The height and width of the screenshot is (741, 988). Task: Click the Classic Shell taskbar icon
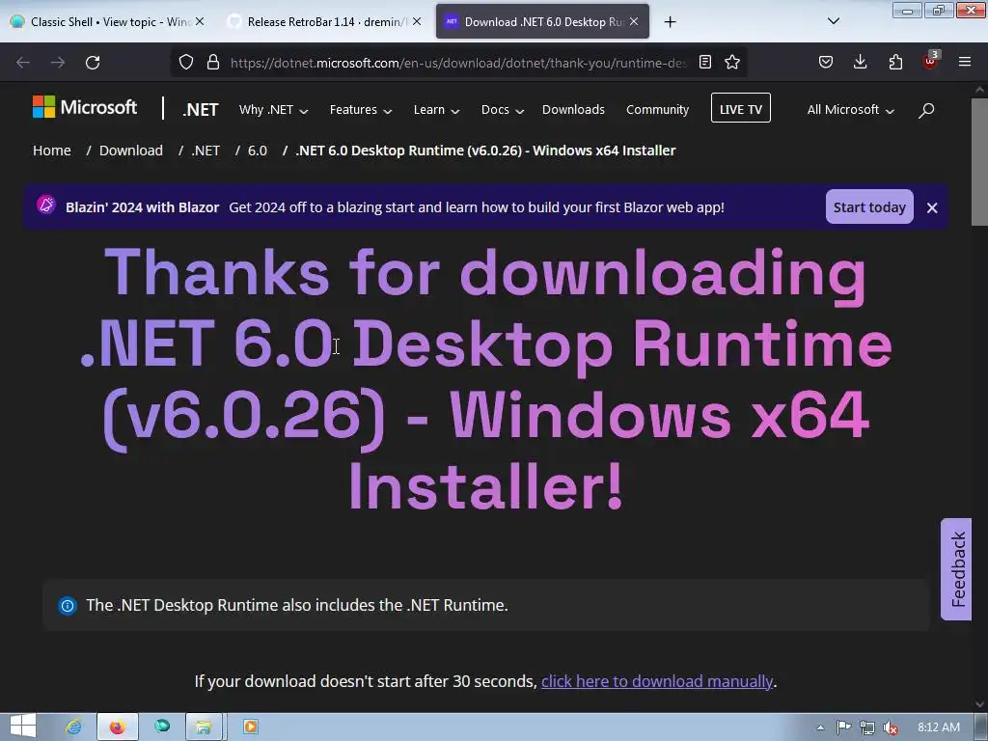pyautogui.click(x=162, y=726)
